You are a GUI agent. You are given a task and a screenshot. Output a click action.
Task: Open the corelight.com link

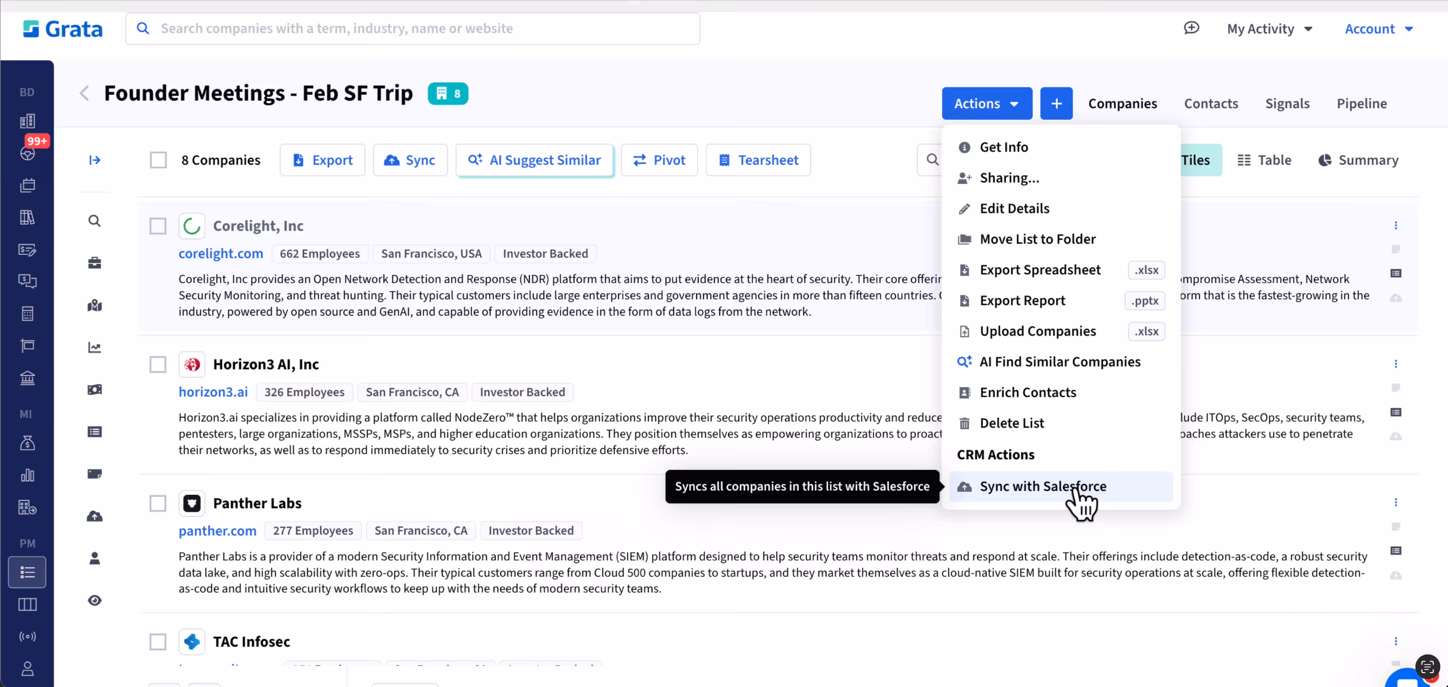221,254
